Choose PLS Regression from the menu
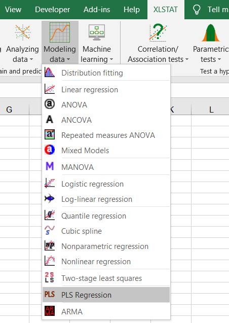 click(x=106, y=295)
